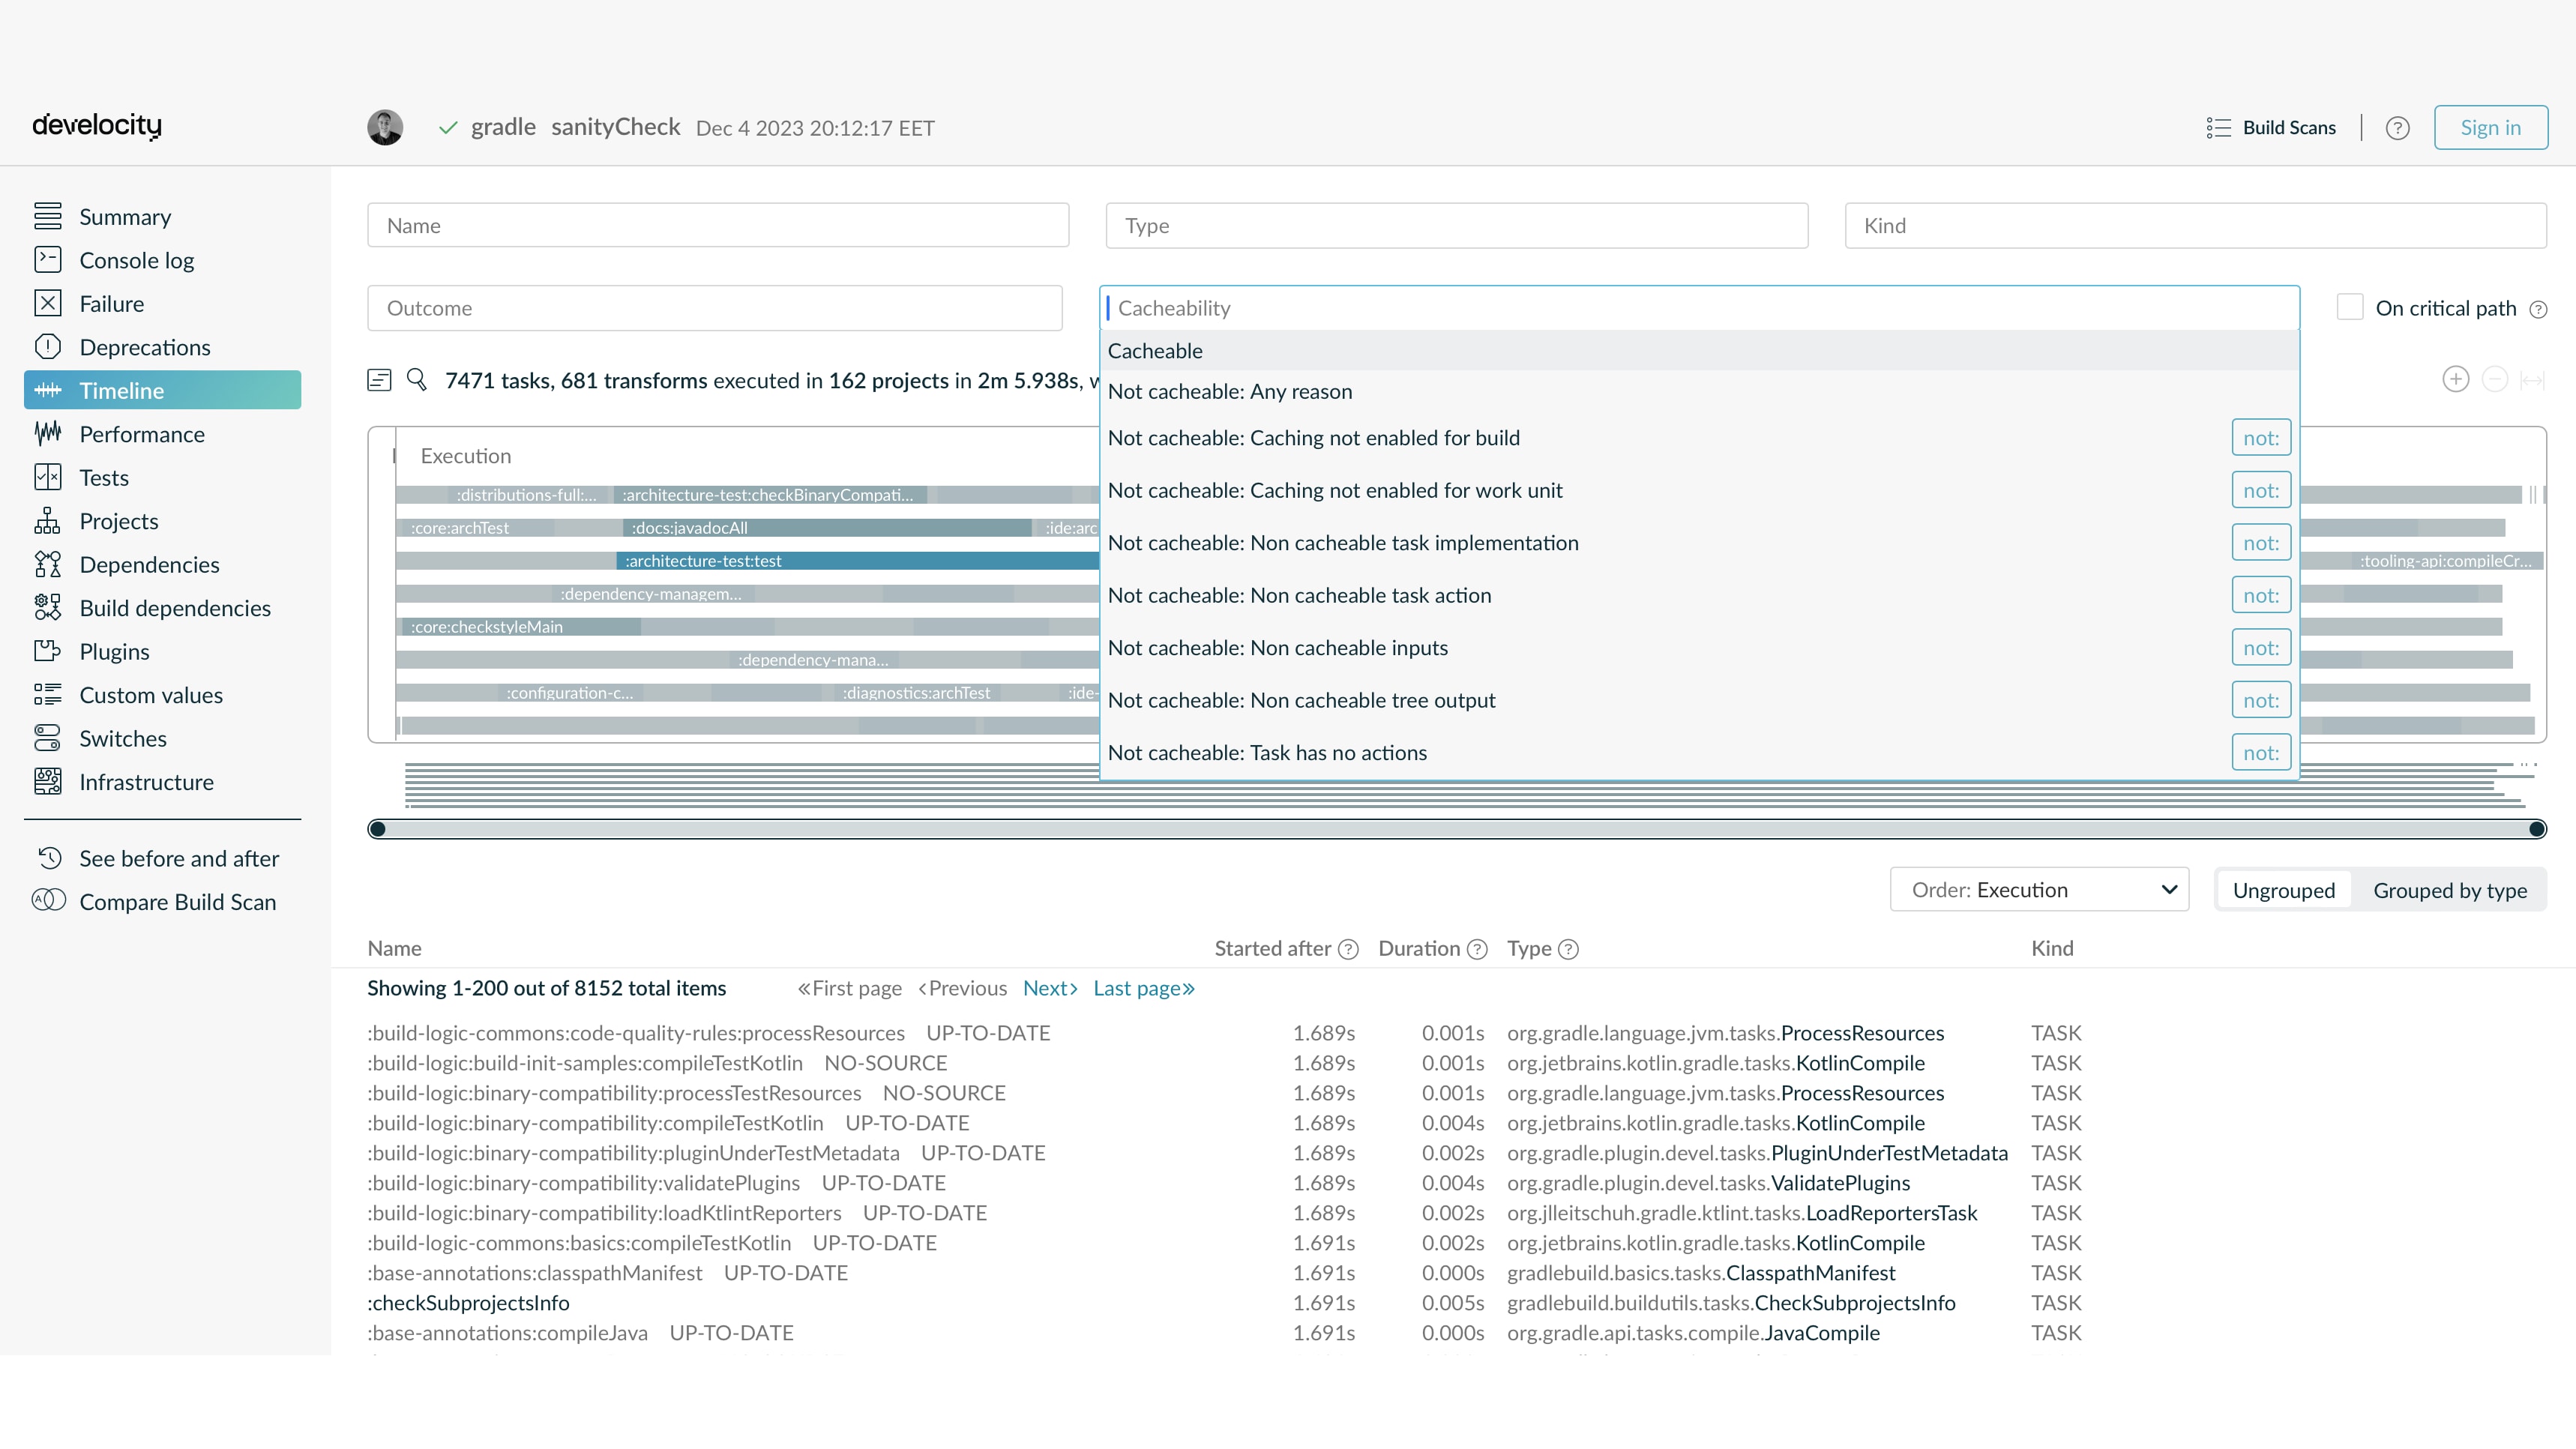Open the Build dependencies icon
The image size is (2576, 1449).
click(47, 608)
